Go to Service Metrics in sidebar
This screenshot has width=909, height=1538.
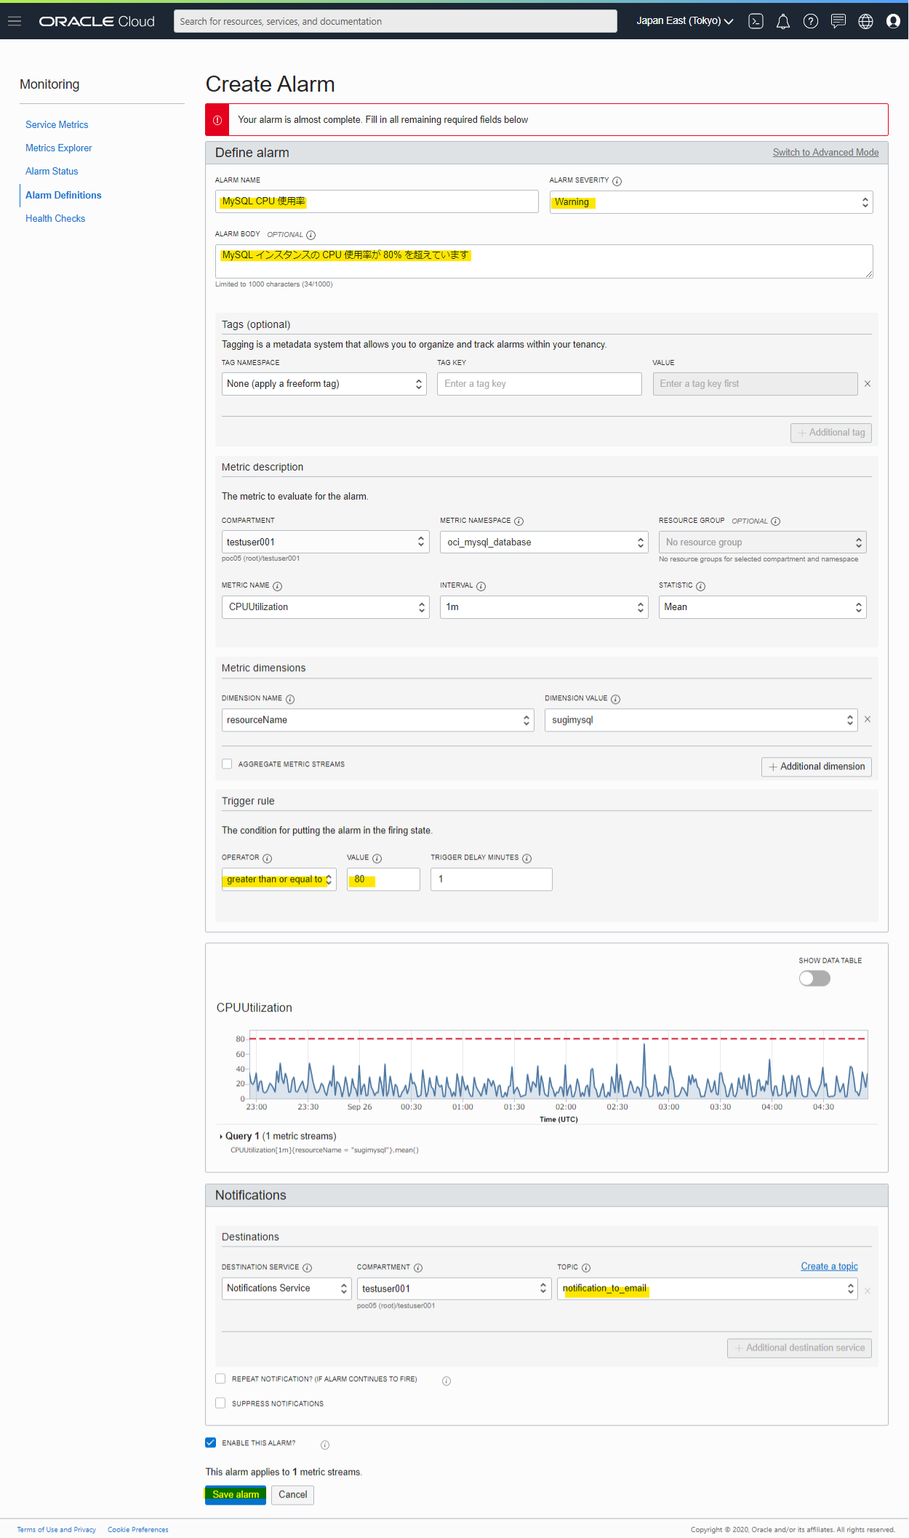point(57,125)
